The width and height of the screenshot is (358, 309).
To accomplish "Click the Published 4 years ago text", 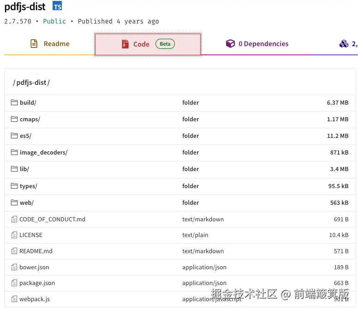I will click(118, 21).
